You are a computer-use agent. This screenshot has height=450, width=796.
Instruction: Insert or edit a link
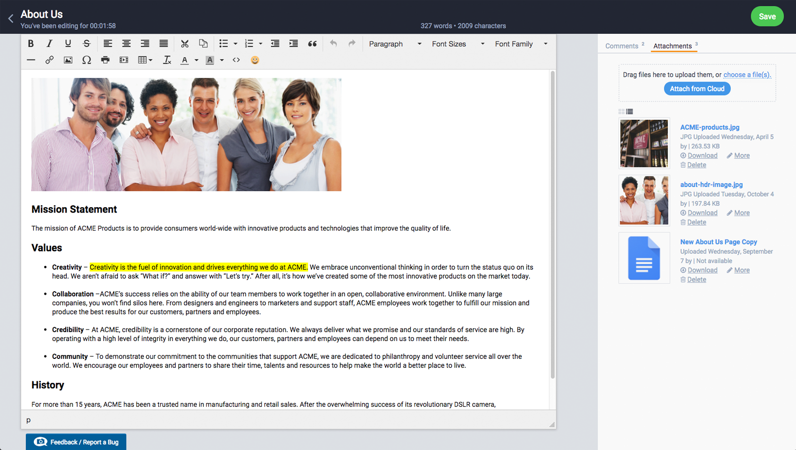click(x=49, y=60)
